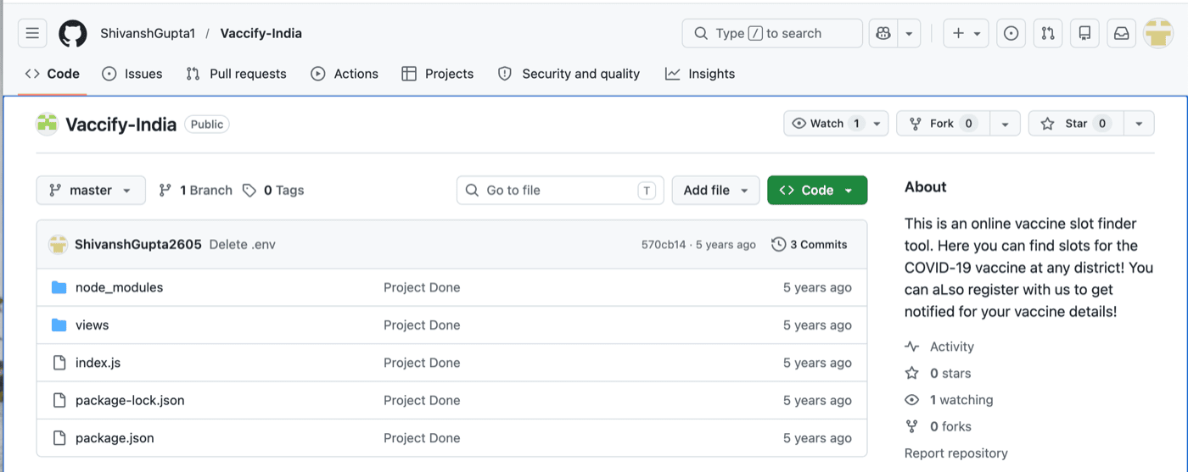Viewport: 1188px width, 472px height.
Task: Open the issues icon in the header
Action: [x=1011, y=33]
